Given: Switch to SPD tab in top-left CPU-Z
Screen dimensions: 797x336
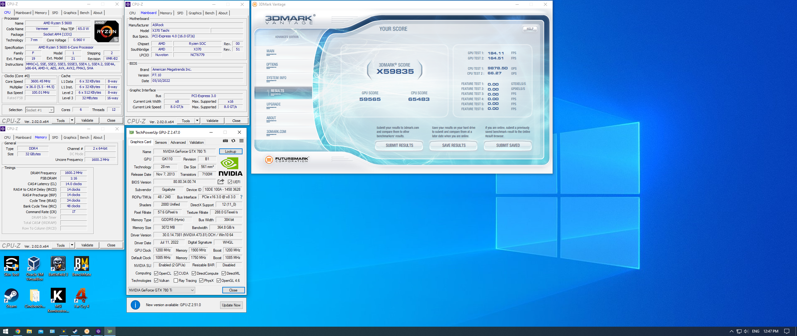Looking at the screenshot, I should pos(55,13).
